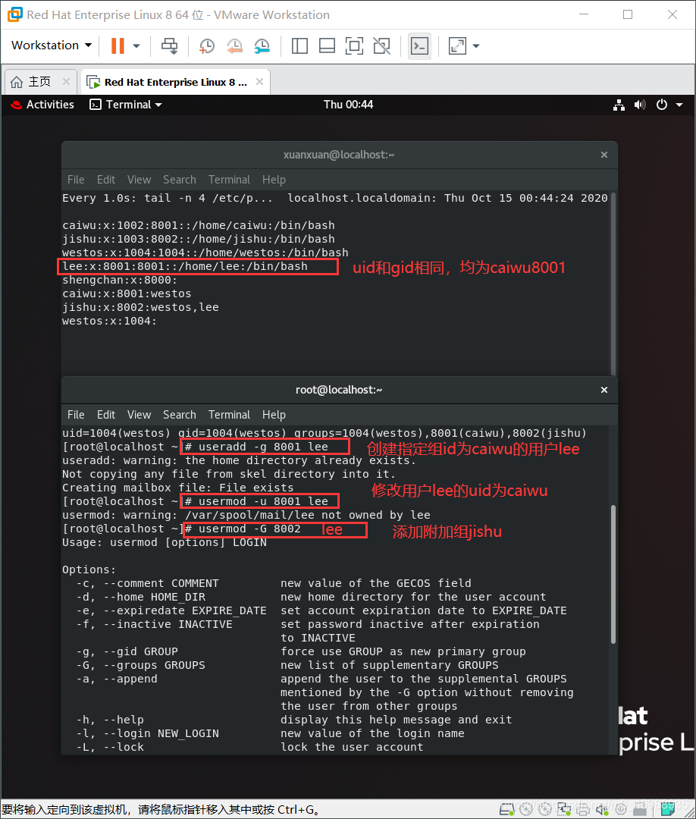Click the xuanxuan@localhost:~ title bar
Image resolution: width=696 pixels, height=819 pixels.
click(339, 155)
